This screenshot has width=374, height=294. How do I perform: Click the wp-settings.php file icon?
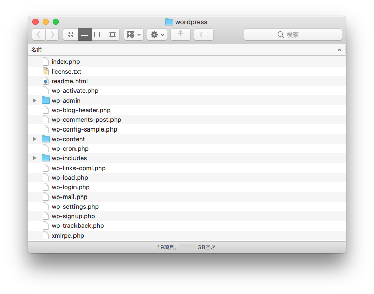45,207
